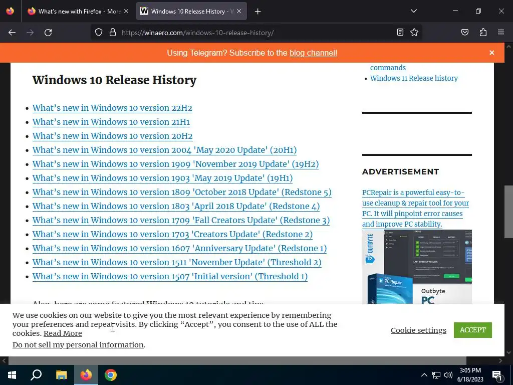Open the tracking protection shield icon
The width and height of the screenshot is (513, 385).
coord(99,33)
